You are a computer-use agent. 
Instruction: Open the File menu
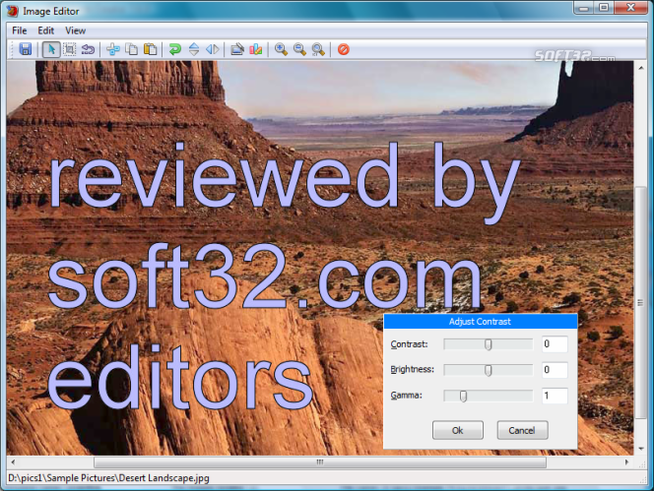click(x=19, y=31)
